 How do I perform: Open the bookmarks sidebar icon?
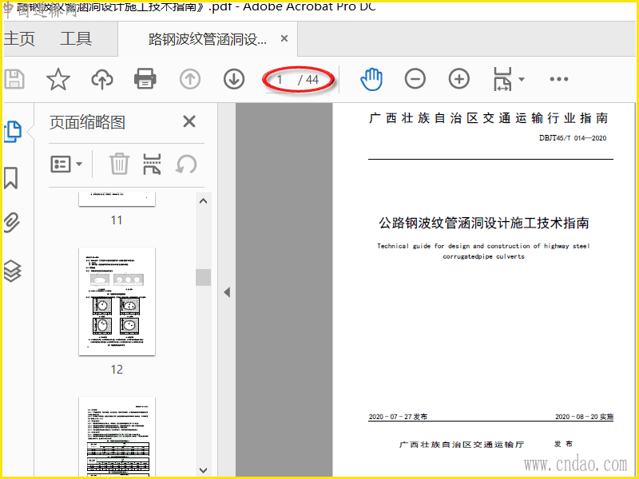11,178
